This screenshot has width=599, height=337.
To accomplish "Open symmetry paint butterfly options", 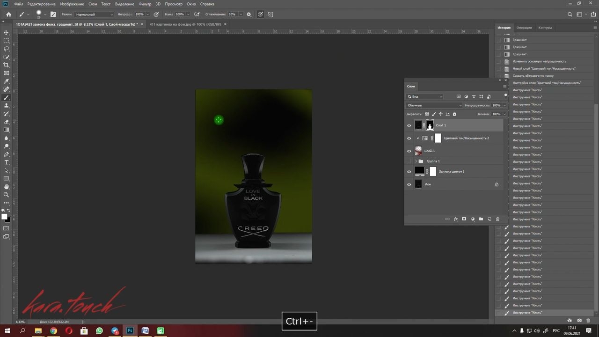I will (271, 15).
